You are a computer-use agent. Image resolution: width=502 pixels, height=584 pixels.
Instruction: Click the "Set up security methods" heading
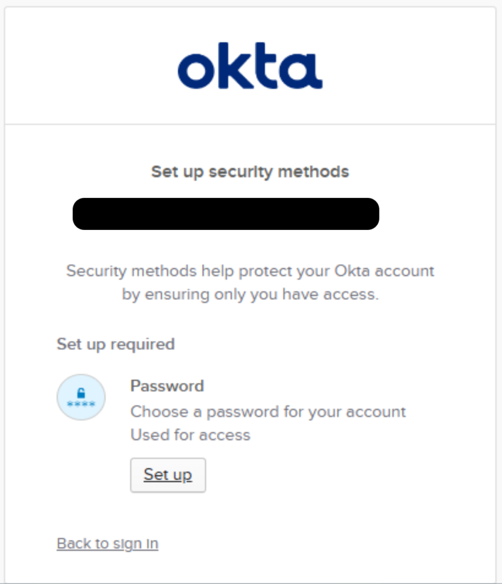pos(250,172)
